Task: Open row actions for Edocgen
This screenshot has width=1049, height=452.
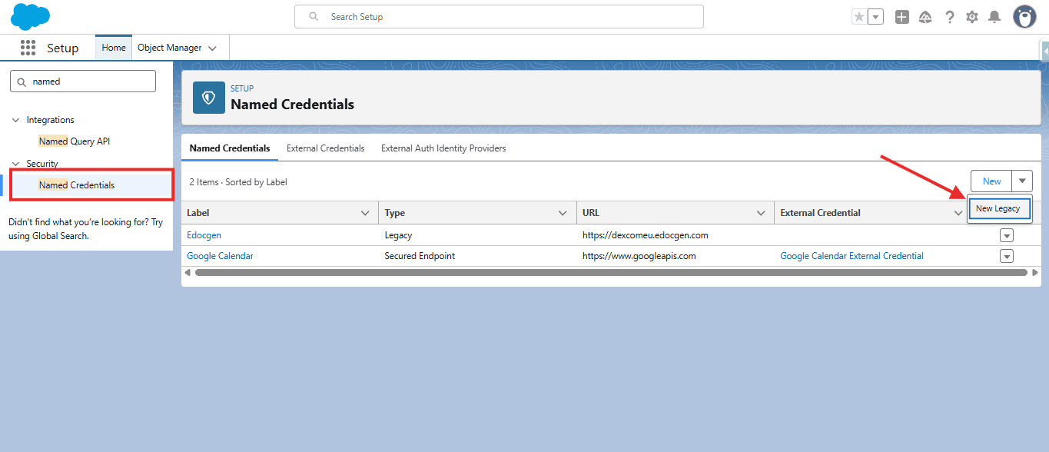Action: [1007, 235]
